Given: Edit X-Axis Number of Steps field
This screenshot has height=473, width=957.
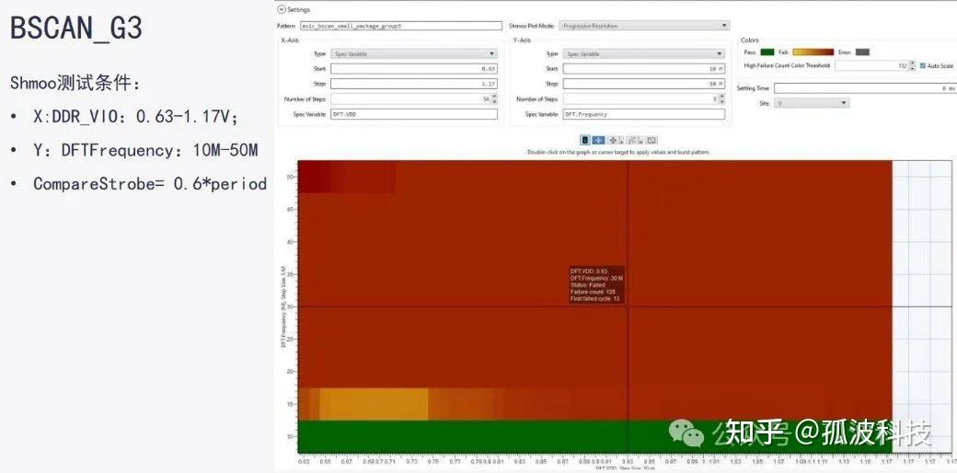Looking at the screenshot, I should [x=410, y=98].
